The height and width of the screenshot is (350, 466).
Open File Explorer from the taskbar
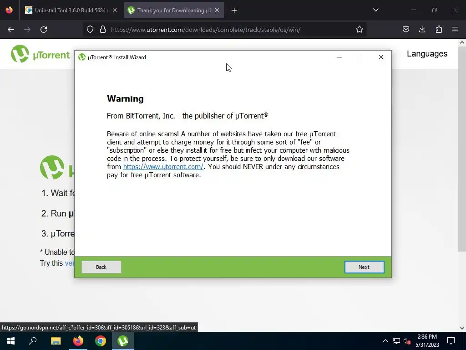click(x=56, y=341)
